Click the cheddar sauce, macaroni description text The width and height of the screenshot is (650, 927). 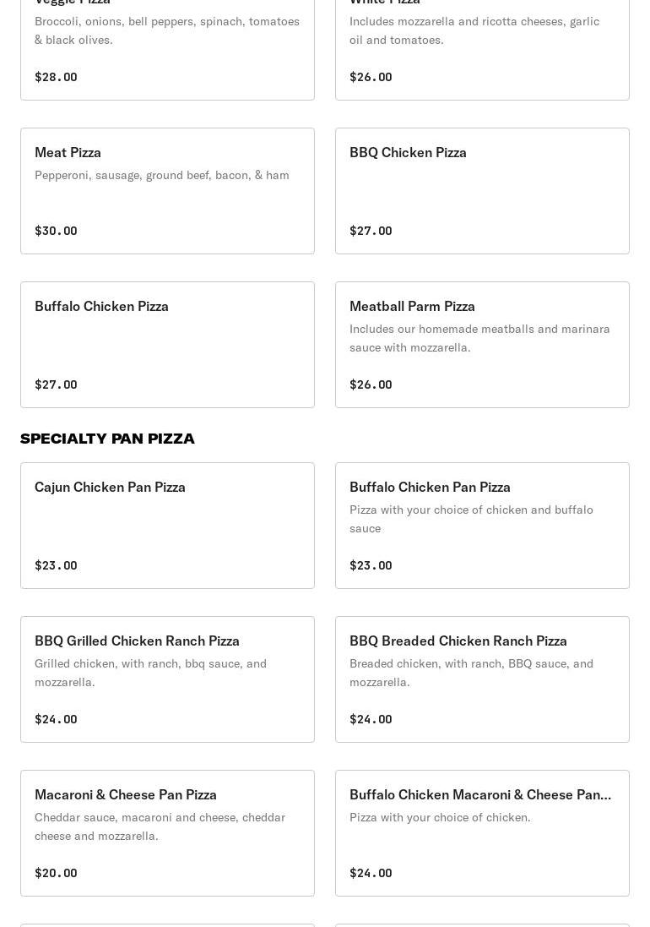(x=160, y=826)
